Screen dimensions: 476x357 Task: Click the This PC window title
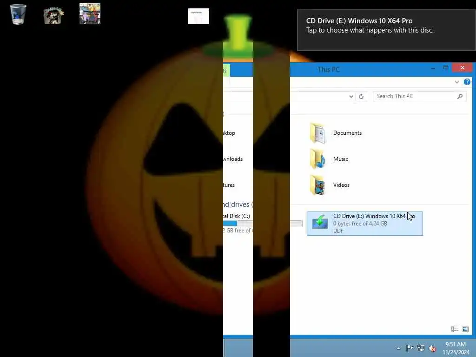tap(329, 70)
